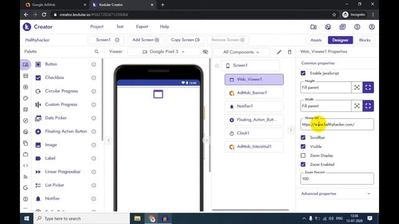399x224 pixels.
Task: Select AdMob_Interstitial1 in component tree
Action: [254, 147]
